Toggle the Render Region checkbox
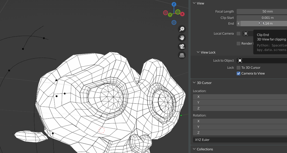Screen dimensions: 287x153 click(239, 43)
